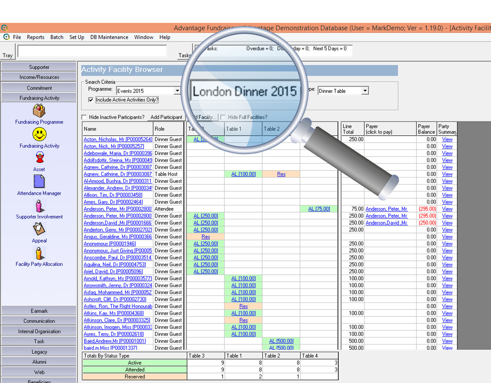Open the Batch menu
This screenshot has width=491, height=383.
(x=57, y=37)
